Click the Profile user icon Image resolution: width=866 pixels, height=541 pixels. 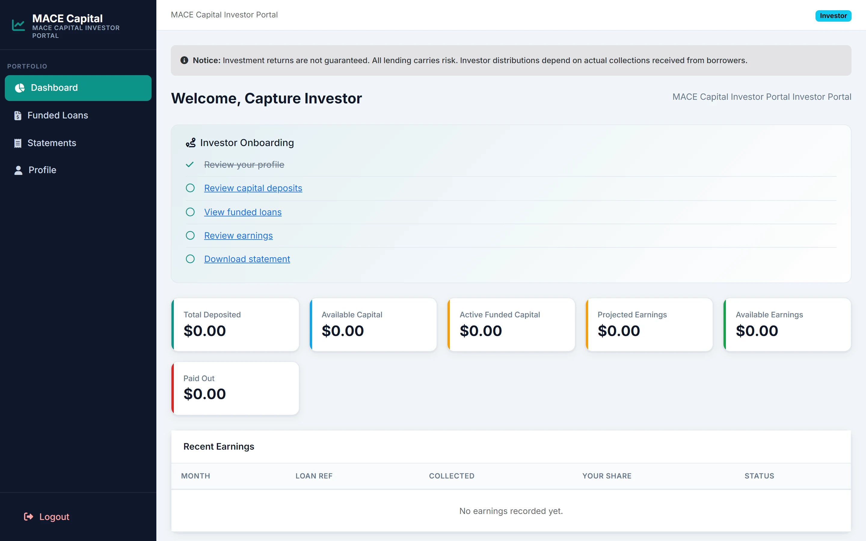coord(18,170)
